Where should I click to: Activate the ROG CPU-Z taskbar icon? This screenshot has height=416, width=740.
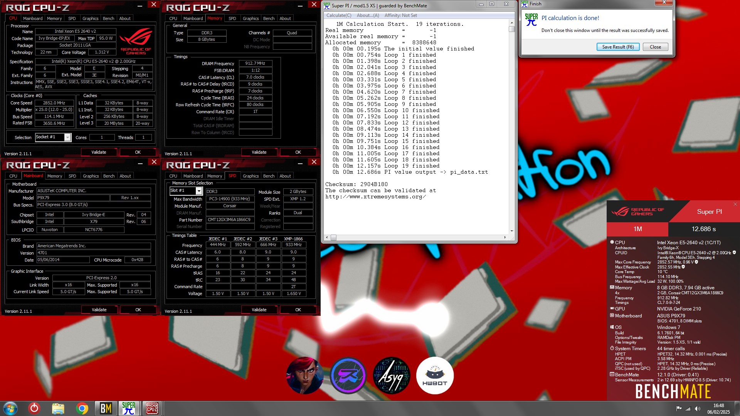[x=152, y=408]
